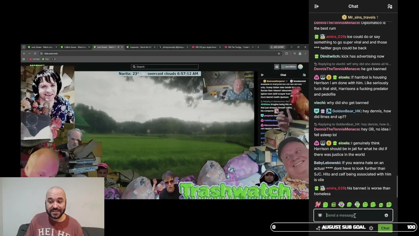Insert the angry square-face green emote

[x=334, y=205]
